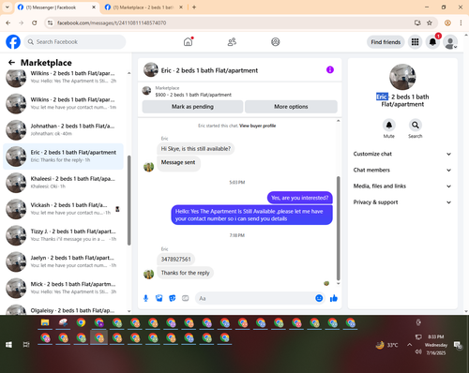Bookmark this page star icon
The height and width of the screenshot is (373, 469).
(x=430, y=22)
